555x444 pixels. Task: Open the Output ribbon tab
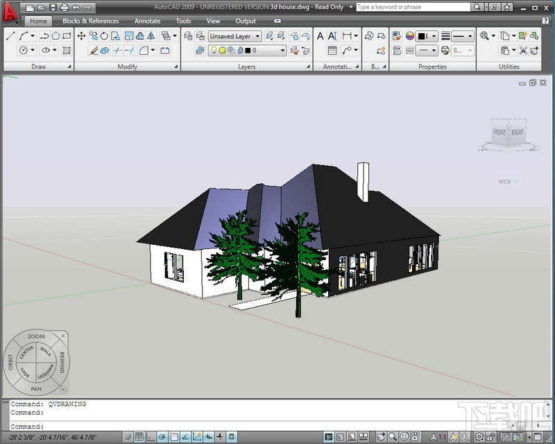[x=246, y=21]
